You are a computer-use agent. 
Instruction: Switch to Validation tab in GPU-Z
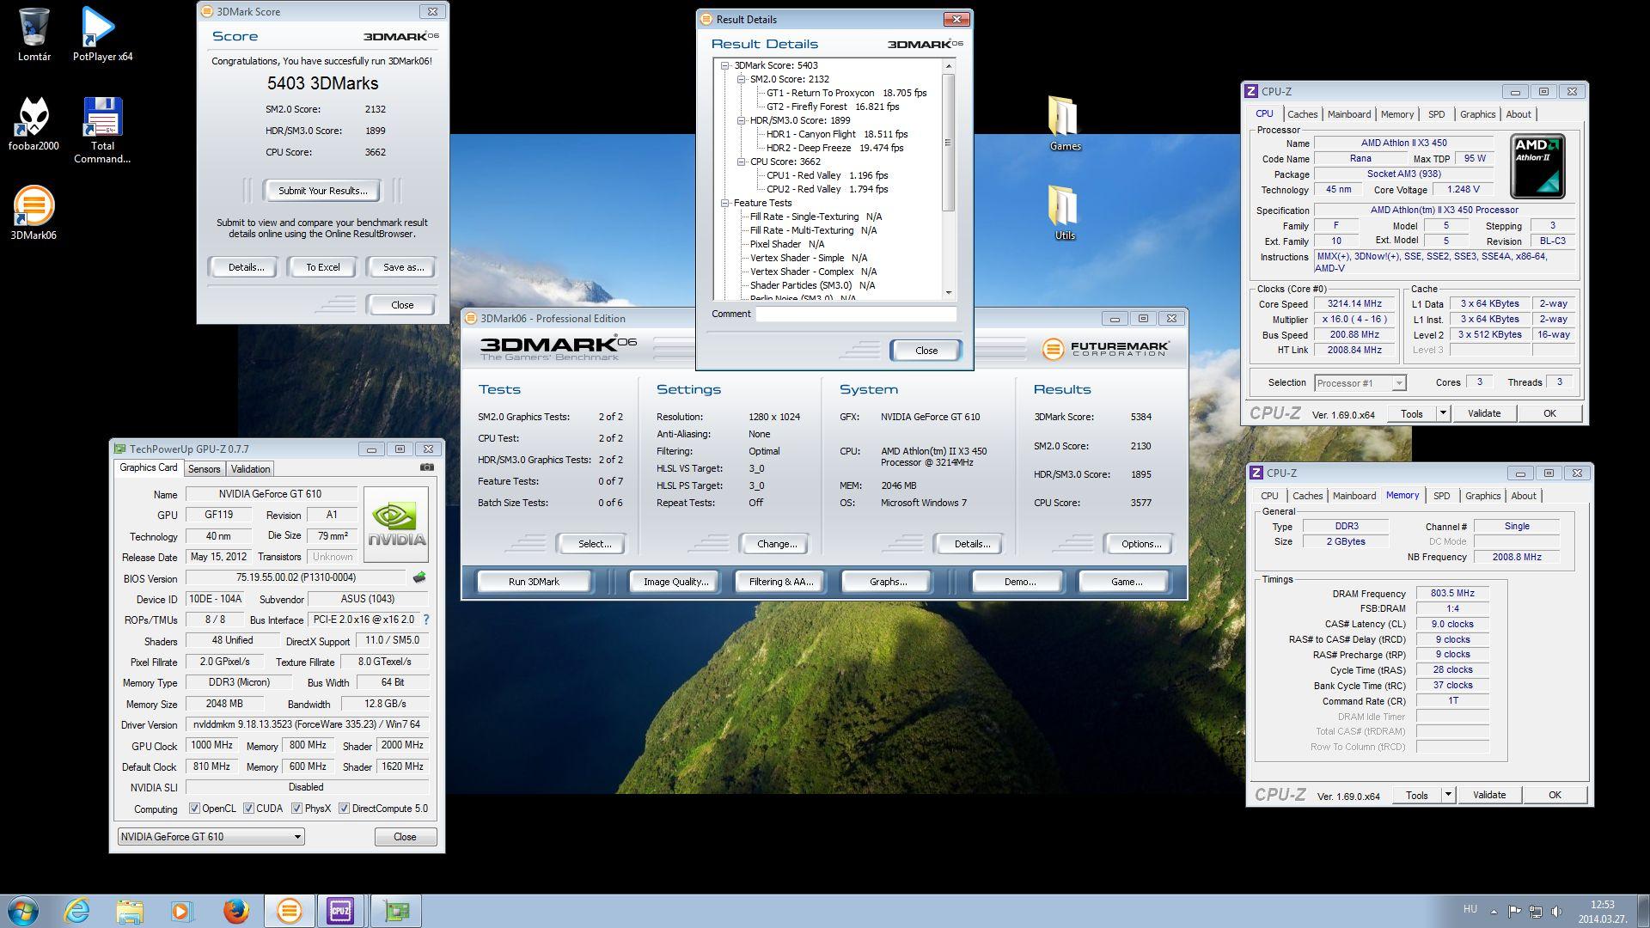click(251, 469)
